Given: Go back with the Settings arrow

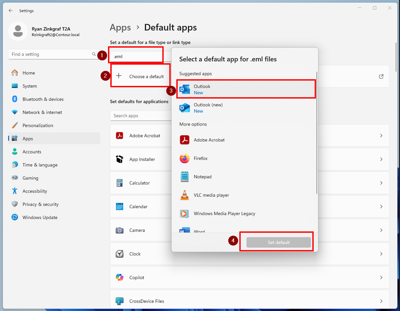Looking at the screenshot, I should click(11, 11).
